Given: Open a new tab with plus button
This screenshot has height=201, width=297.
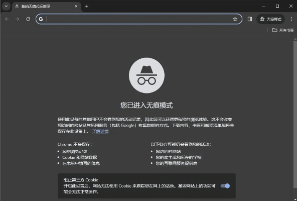Looking at the screenshot, I should click(87, 6).
